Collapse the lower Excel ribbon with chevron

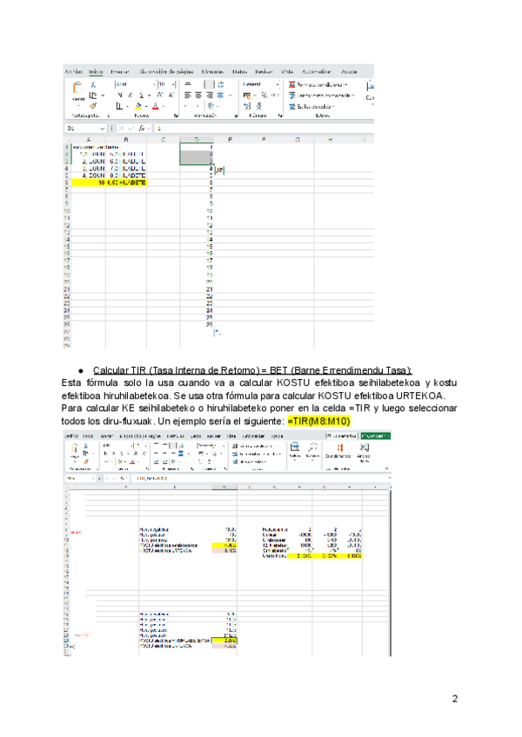(386, 468)
